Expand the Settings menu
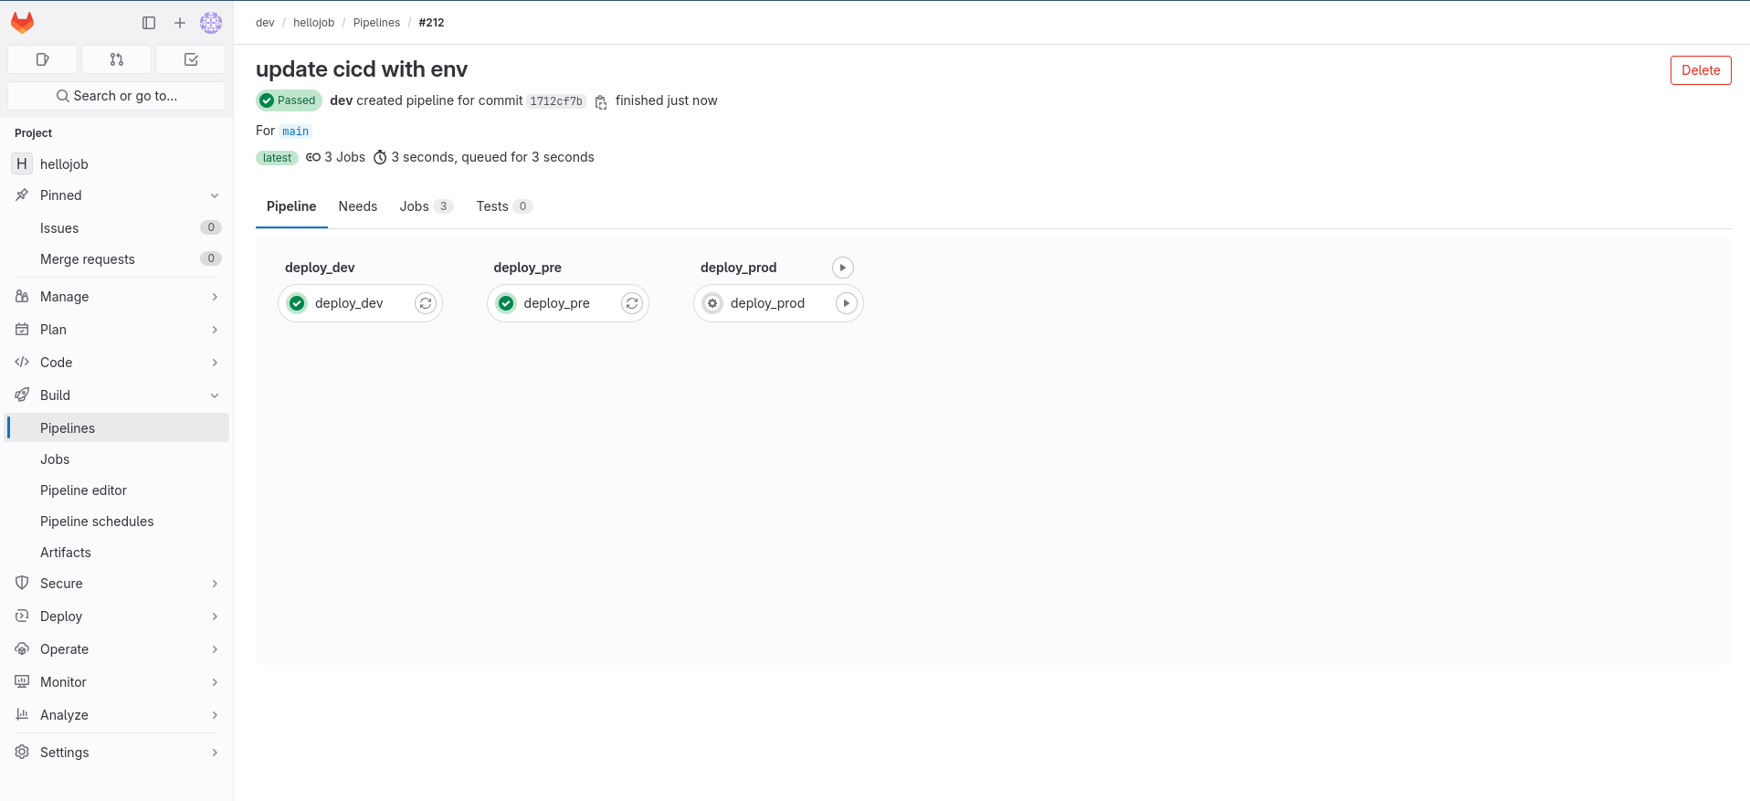The image size is (1750, 801). [x=117, y=753]
